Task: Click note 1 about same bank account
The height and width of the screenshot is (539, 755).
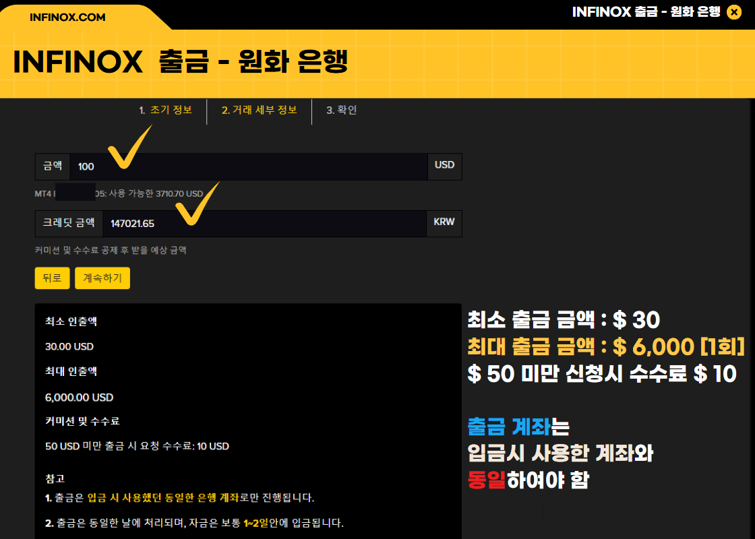Action: click(x=179, y=498)
